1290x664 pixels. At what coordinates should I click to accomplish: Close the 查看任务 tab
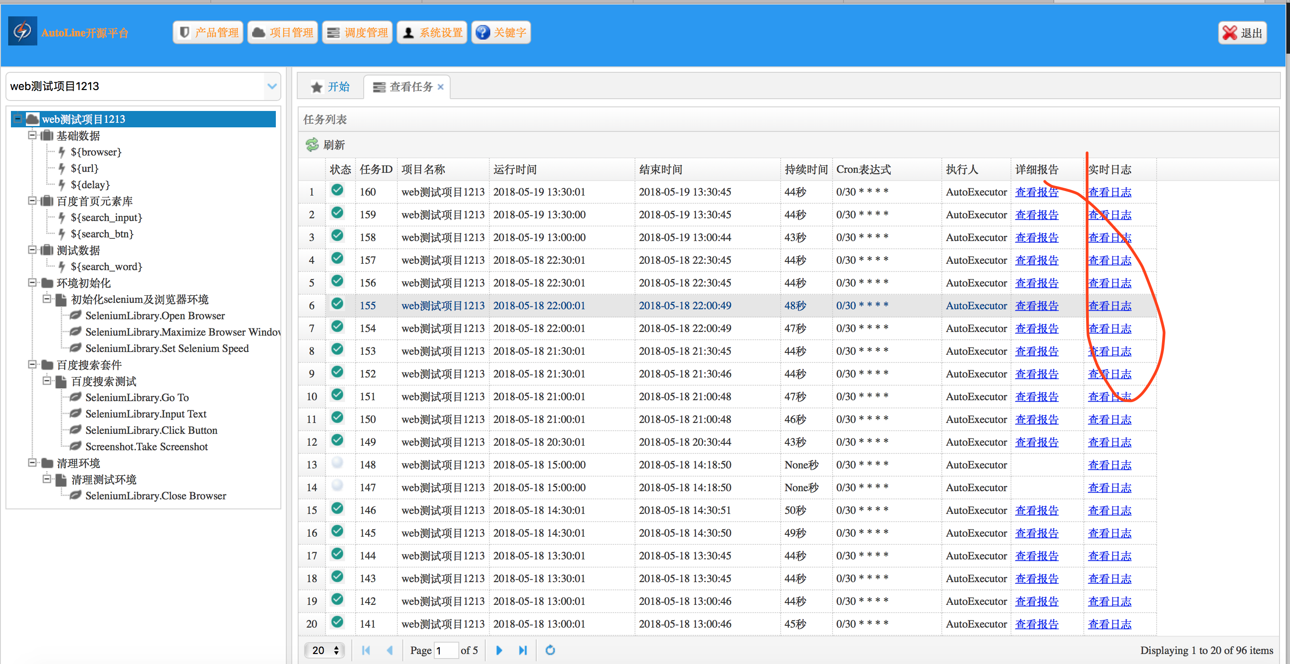441,87
